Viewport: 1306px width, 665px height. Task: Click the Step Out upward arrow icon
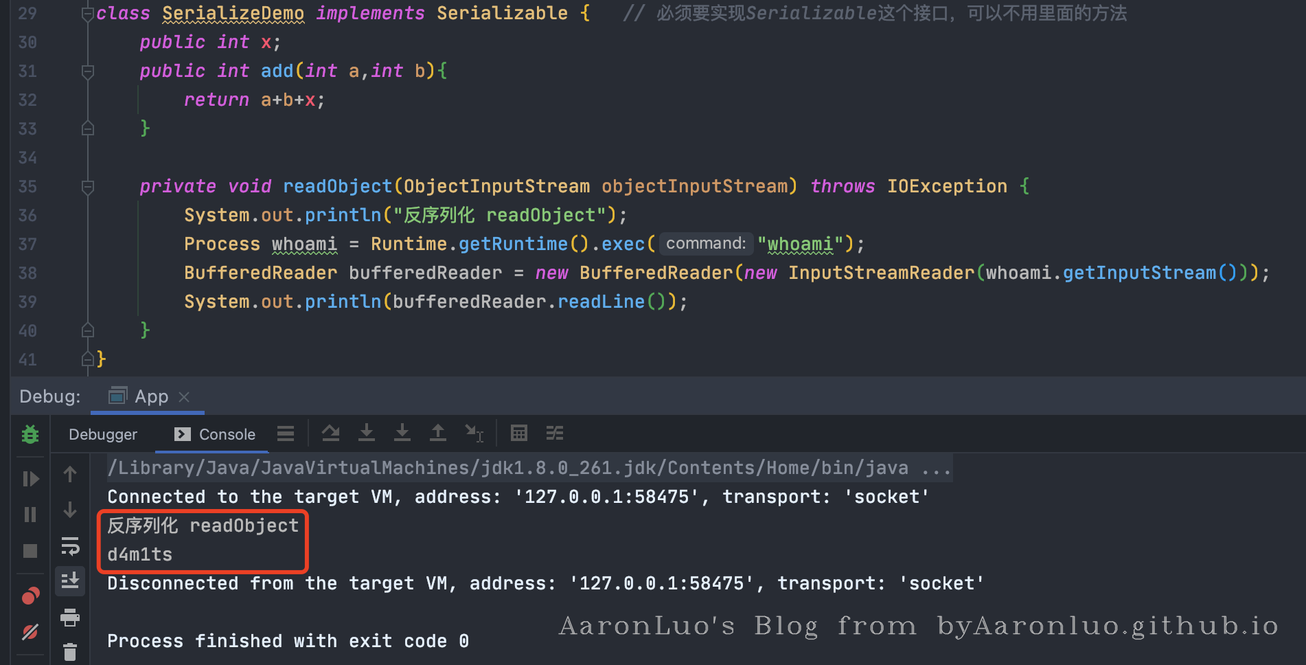point(437,433)
